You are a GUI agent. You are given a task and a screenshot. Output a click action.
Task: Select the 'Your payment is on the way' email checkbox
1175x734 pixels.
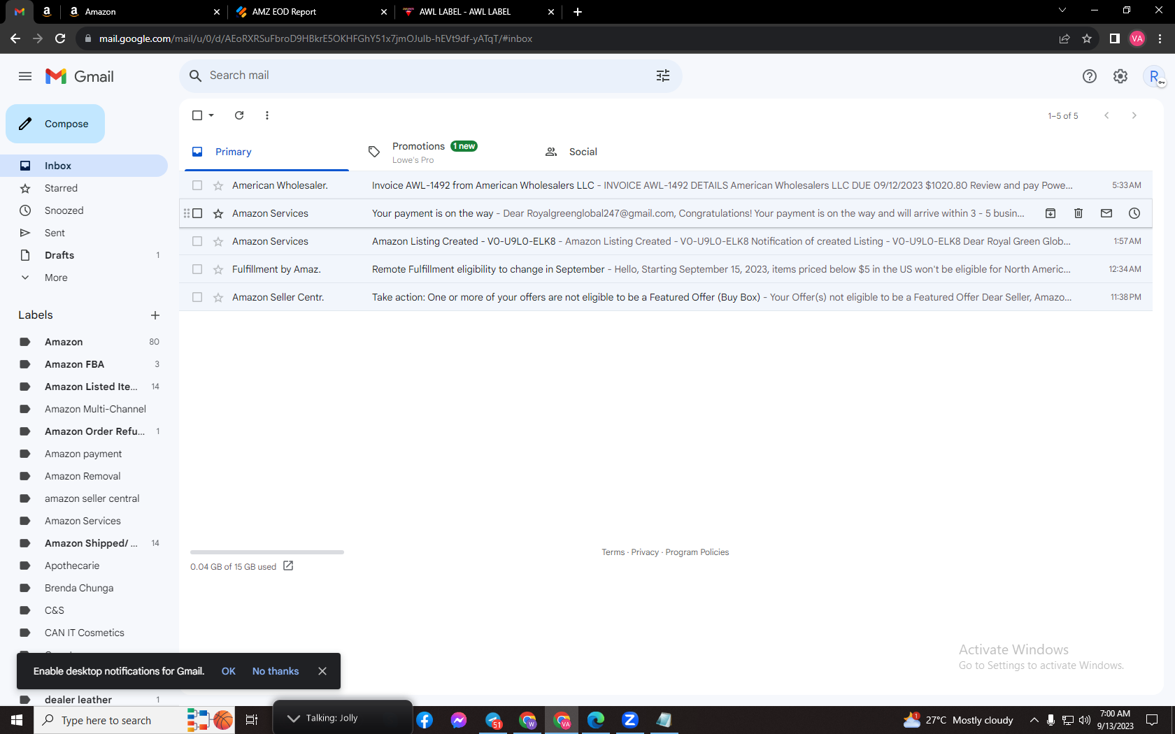(x=197, y=213)
